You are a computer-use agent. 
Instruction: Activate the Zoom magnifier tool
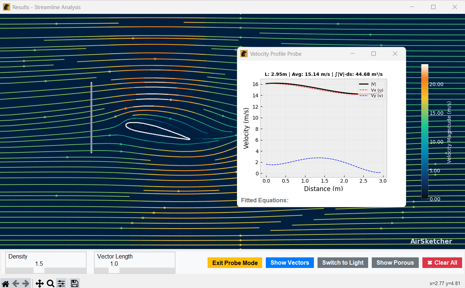(x=50, y=283)
